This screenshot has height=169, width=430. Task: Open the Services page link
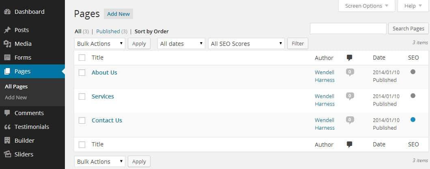click(103, 96)
